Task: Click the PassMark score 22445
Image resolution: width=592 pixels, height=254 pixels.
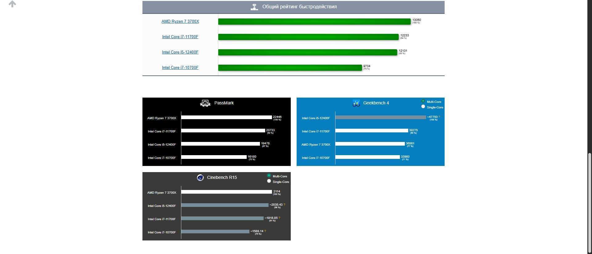Action: [x=277, y=117]
